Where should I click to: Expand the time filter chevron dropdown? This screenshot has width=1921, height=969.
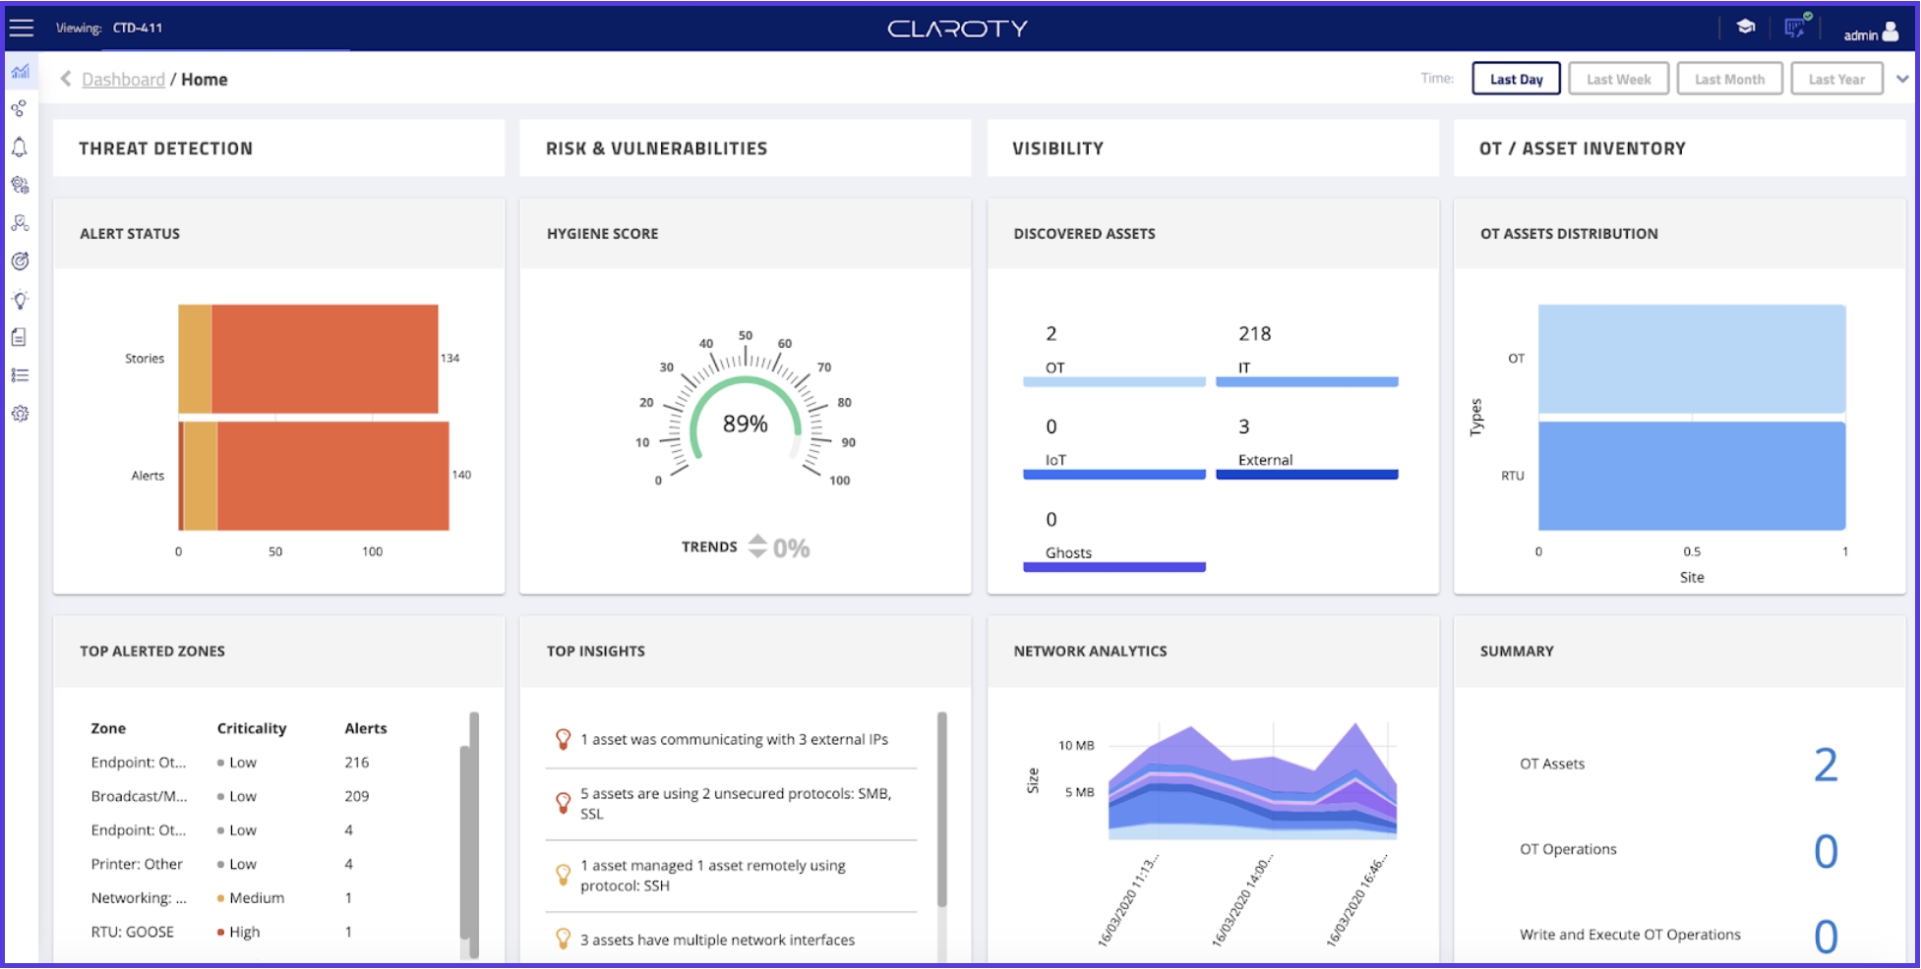click(x=1902, y=79)
